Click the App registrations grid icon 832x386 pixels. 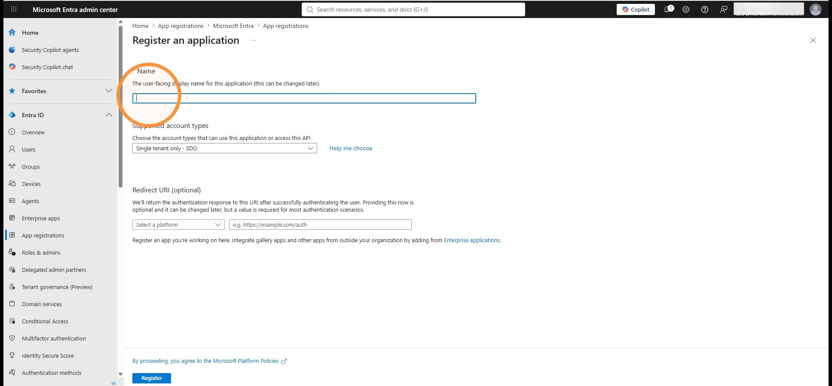12,235
